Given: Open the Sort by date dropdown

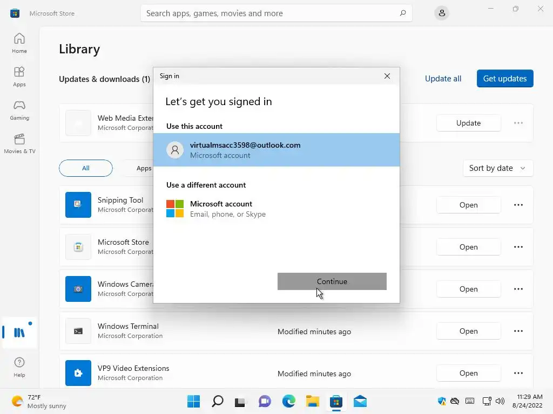Looking at the screenshot, I should click(x=497, y=168).
